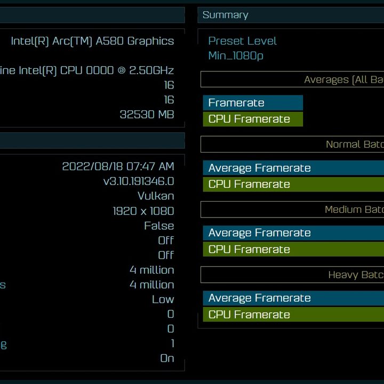Click CPU Framerate bar under Medium Batch
Image resolution: width=384 pixels, height=384 pixels.
point(293,249)
